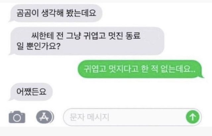The width and height of the screenshot is (212, 136).
Task: Select the gray bubble saying 곰곰이 생각해 봤는데요
Action: tap(55, 13)
